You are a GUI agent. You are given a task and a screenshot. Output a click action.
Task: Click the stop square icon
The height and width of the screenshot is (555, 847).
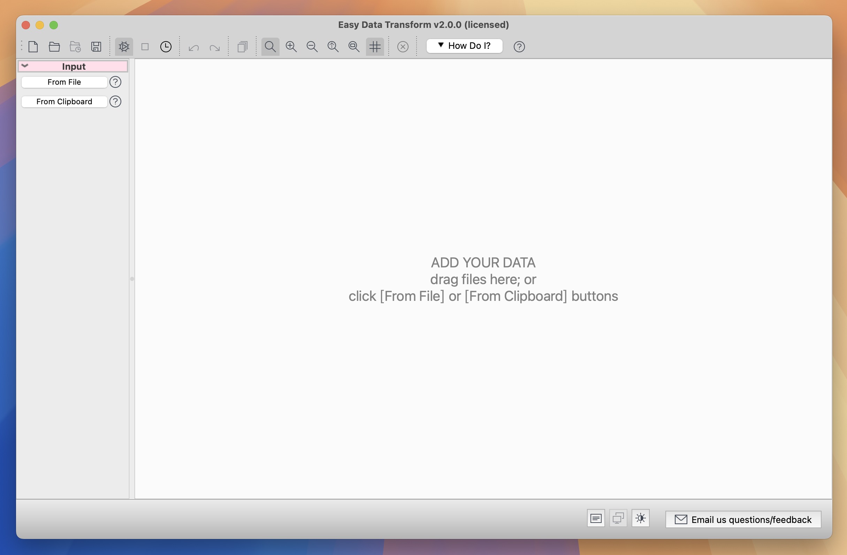(x=145, y=47)
